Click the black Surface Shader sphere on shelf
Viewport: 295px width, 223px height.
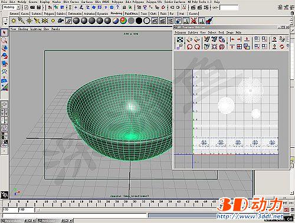(x=139, y=21)
